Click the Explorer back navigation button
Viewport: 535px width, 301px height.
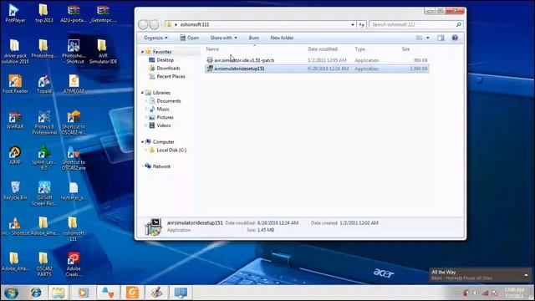coord(143,24)
